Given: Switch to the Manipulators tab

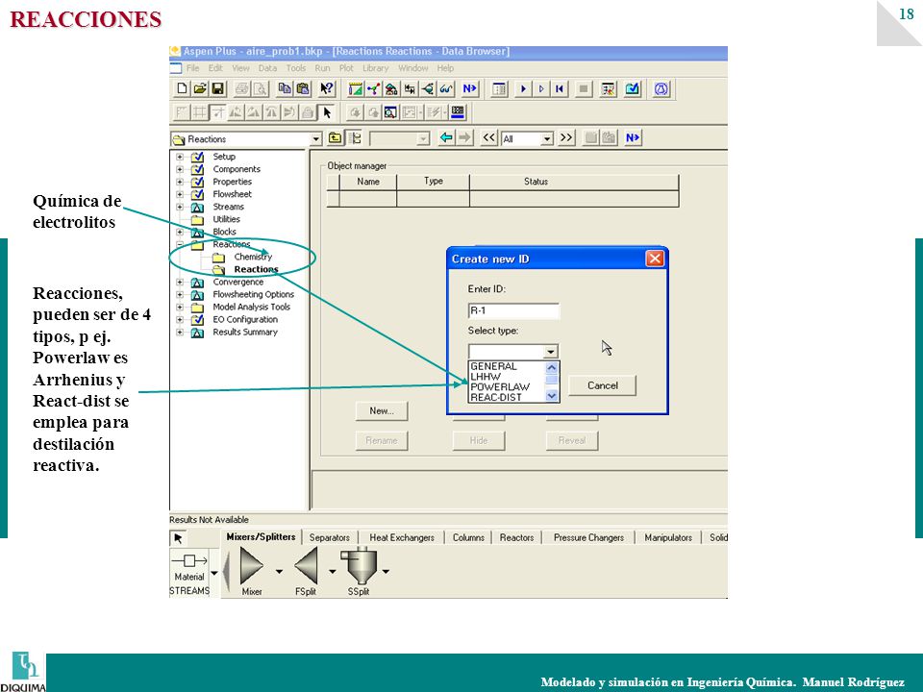Looking at the screenshot, I should 668,537.
